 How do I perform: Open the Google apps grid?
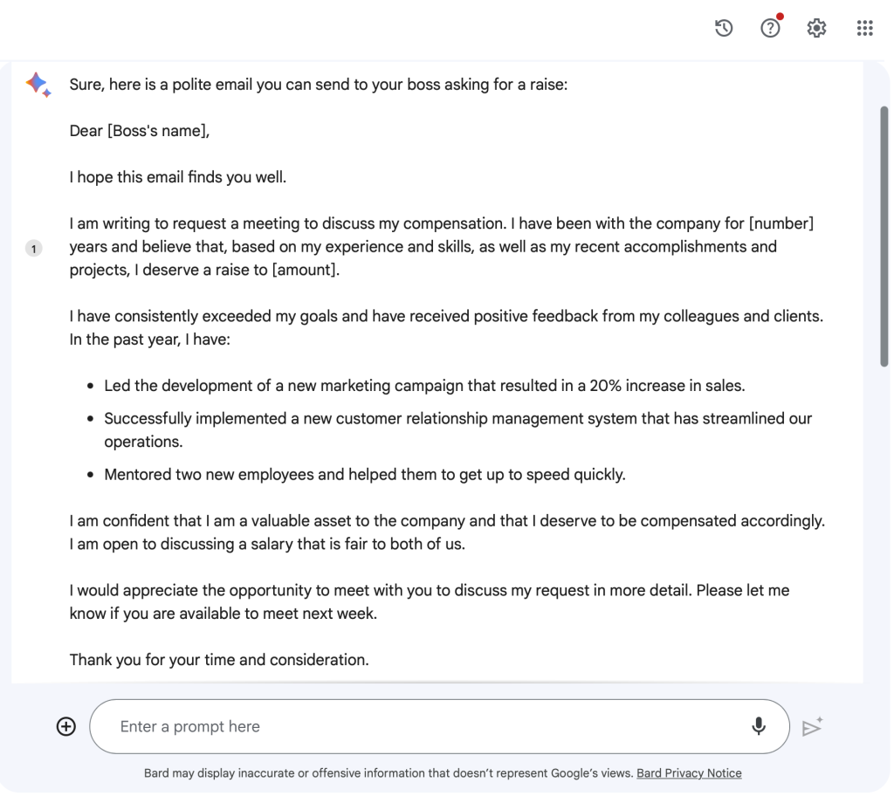pos(864,29)
